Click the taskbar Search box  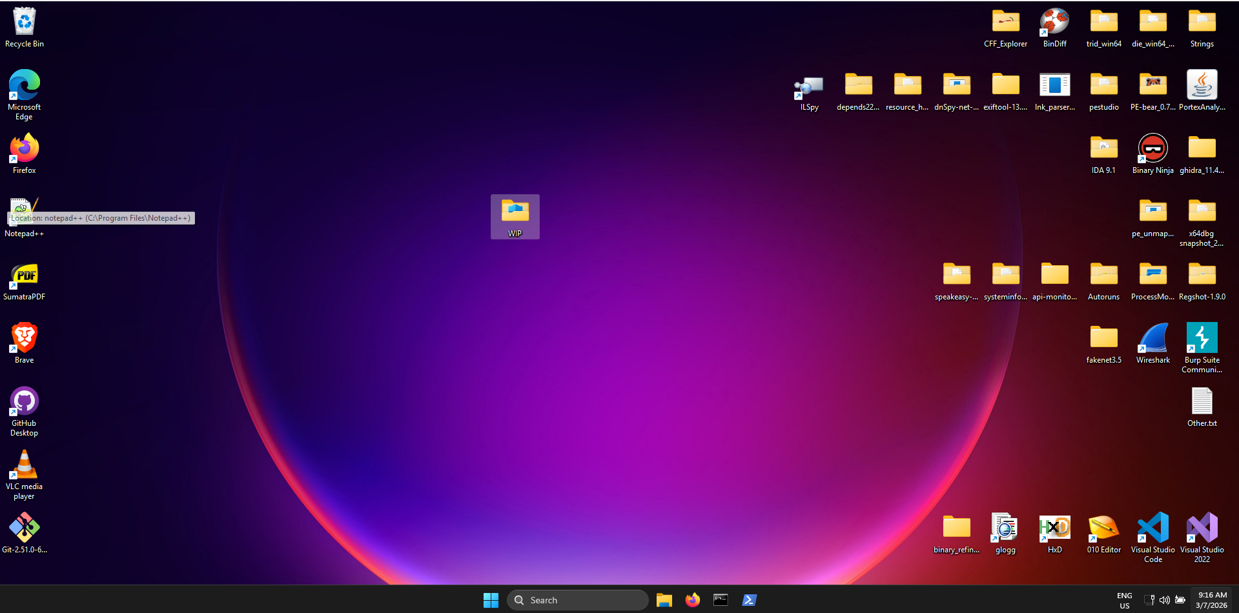578,600
